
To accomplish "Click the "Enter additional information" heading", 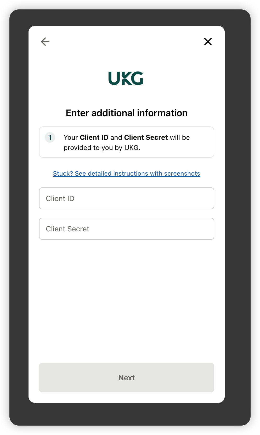I will click(127, 113).
